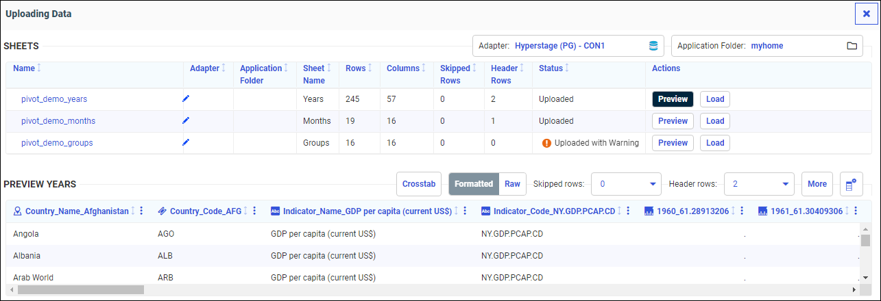
Task: Open the Country_Name_Afghanistan column kebab menu
Action: (x=141, y=211)
